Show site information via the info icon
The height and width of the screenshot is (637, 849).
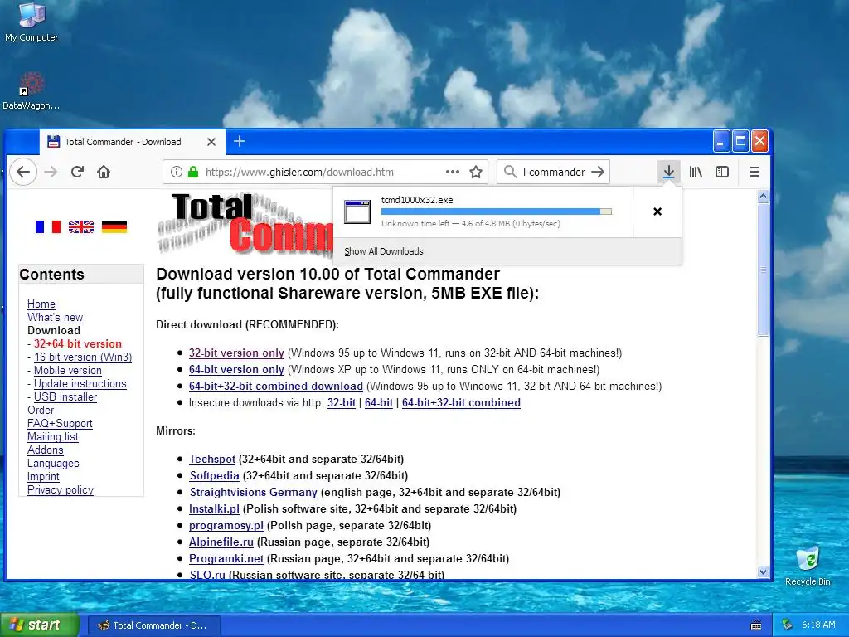(x=176, y=173)
